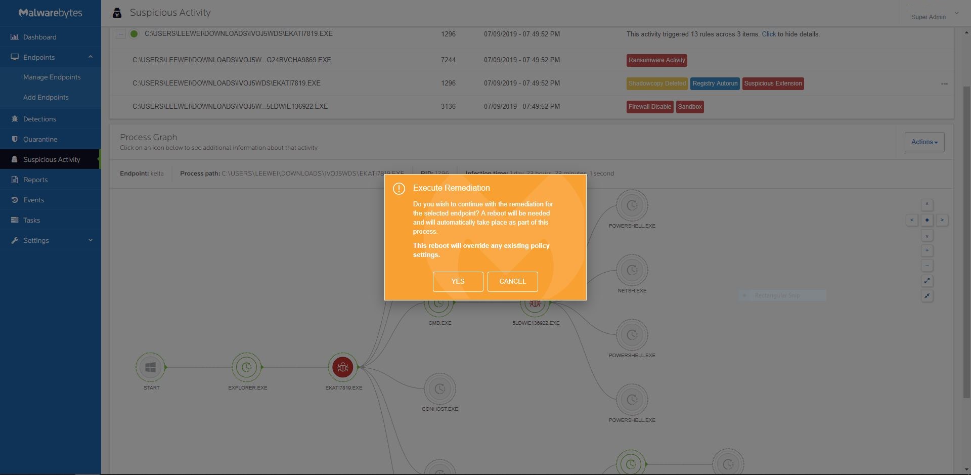Open the Actions dropdown

[924, 142]
